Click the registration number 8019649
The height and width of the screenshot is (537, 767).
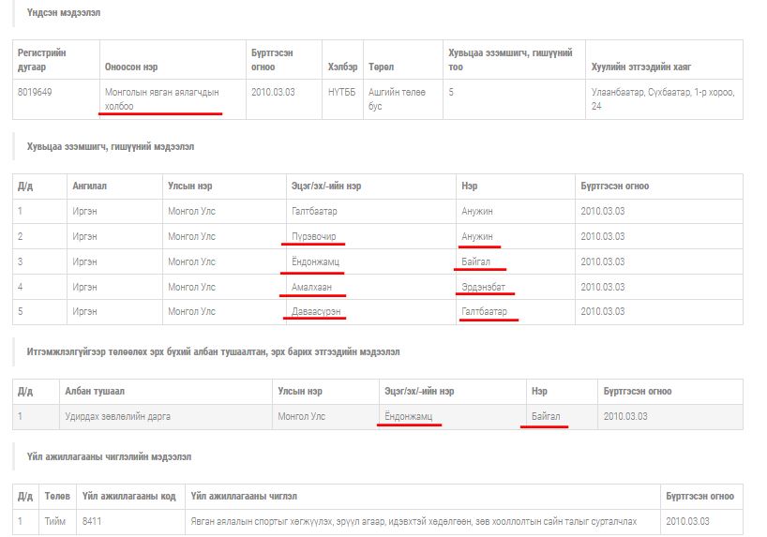tap(37, 92)
